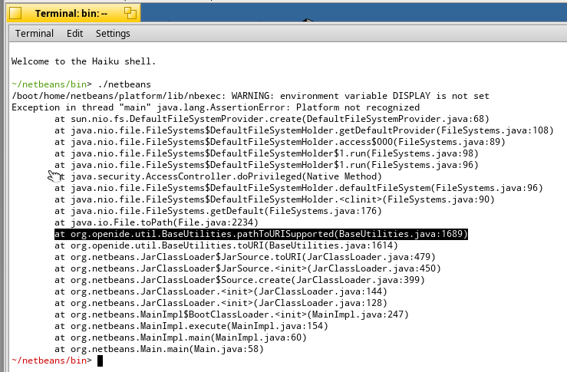Click the Main.main Main.java:58 line
567x372 pixels.
pos(159,351)
